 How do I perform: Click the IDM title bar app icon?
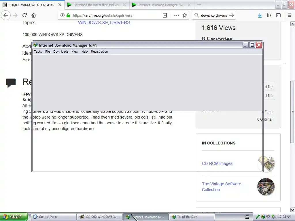point(35,45)
